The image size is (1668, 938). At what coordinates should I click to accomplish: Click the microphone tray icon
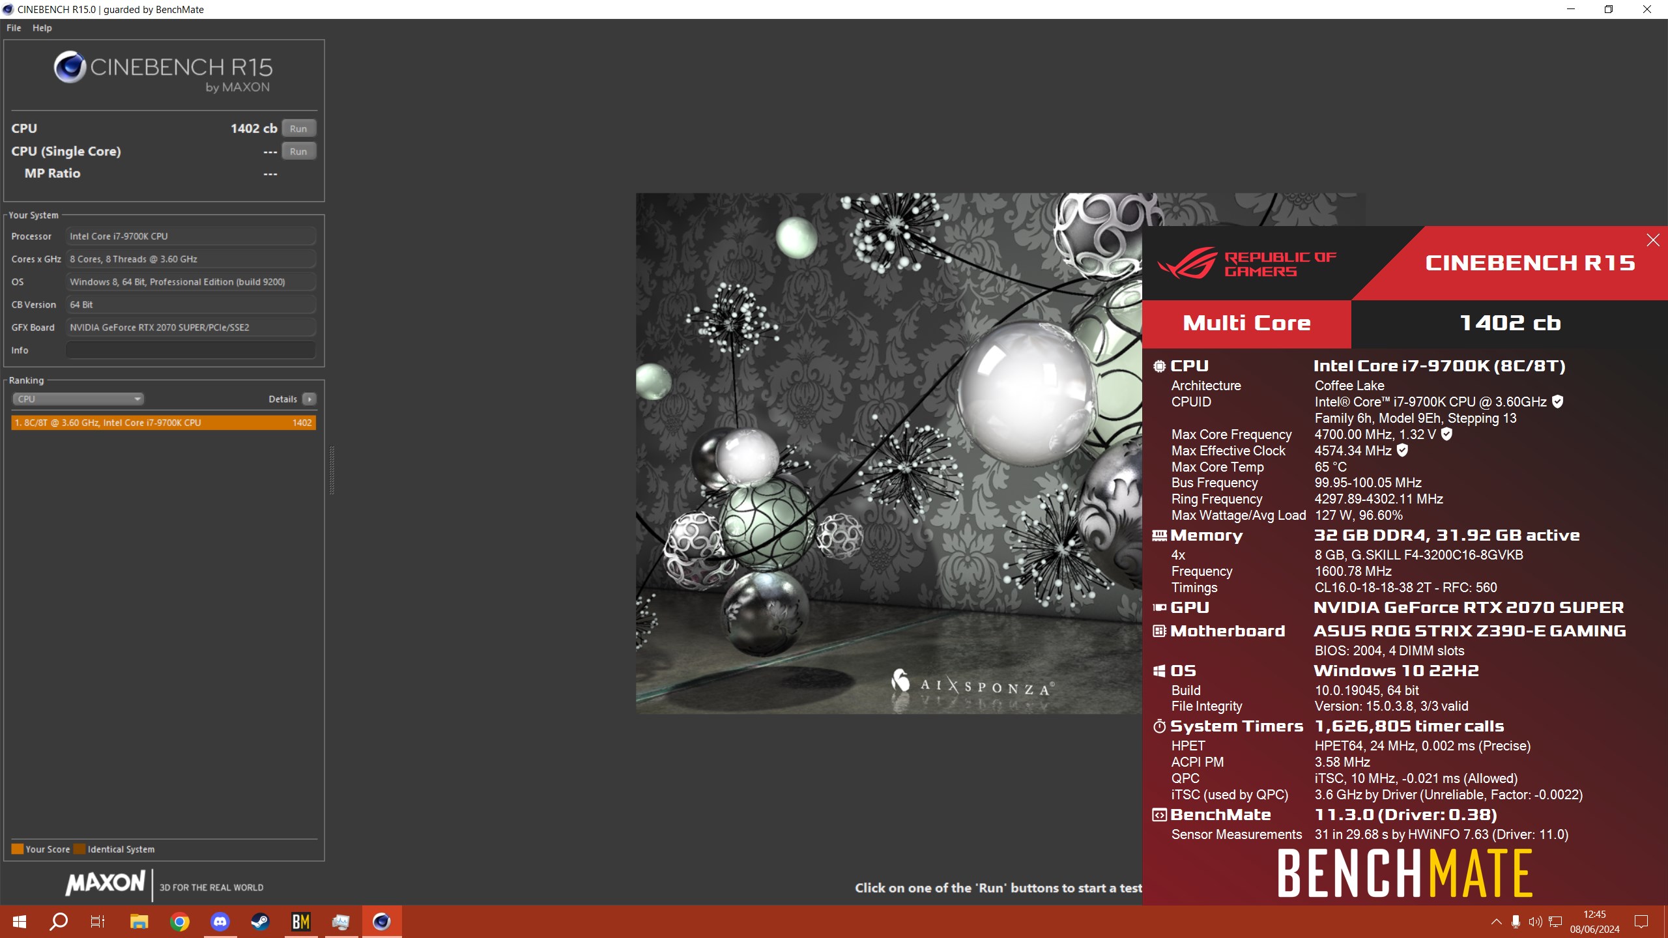pos(1516,922)
